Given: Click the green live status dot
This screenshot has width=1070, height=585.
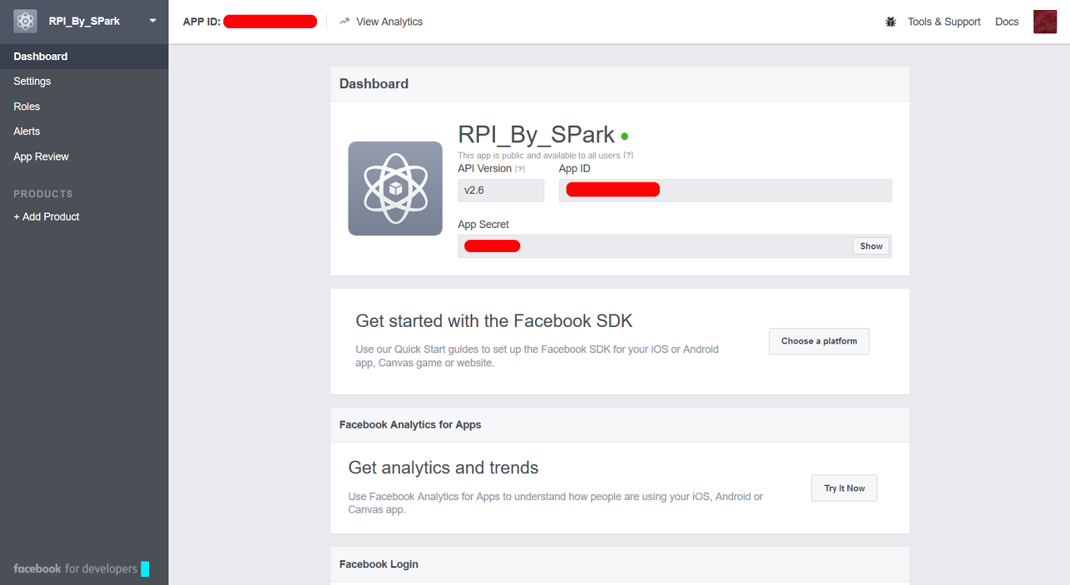Looking at the screenshot, I should pos(625,136).
